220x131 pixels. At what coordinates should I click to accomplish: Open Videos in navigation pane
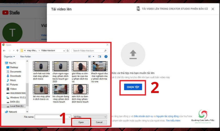12,89
